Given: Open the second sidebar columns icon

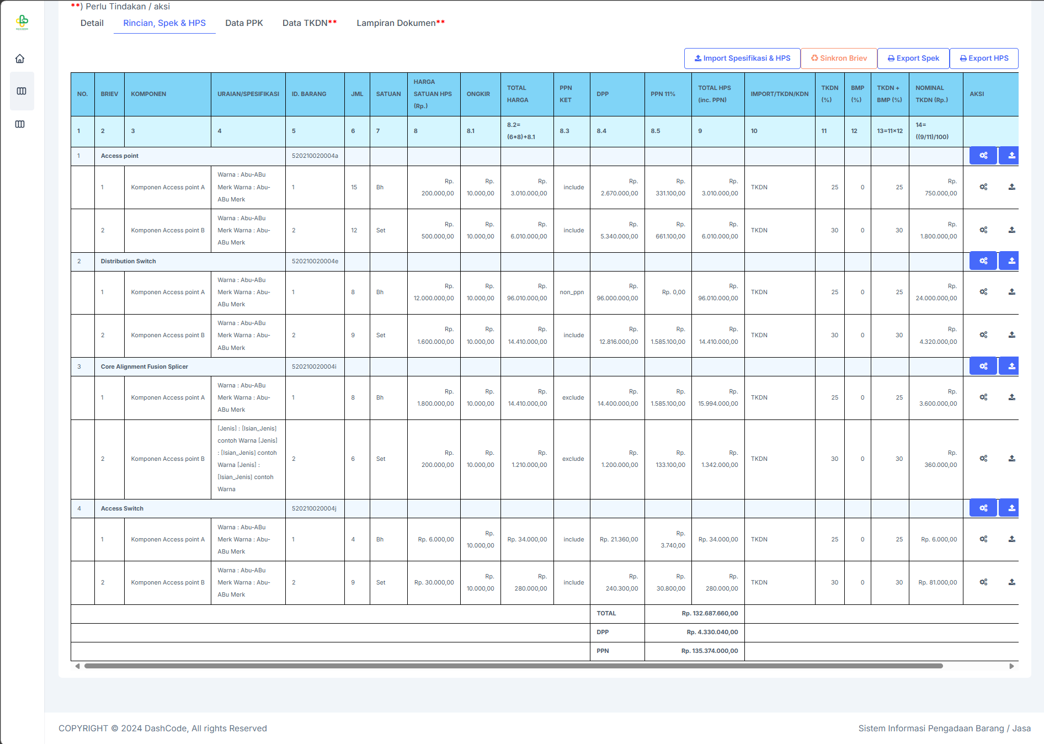Looking at the screenshot, I should 22,91.
